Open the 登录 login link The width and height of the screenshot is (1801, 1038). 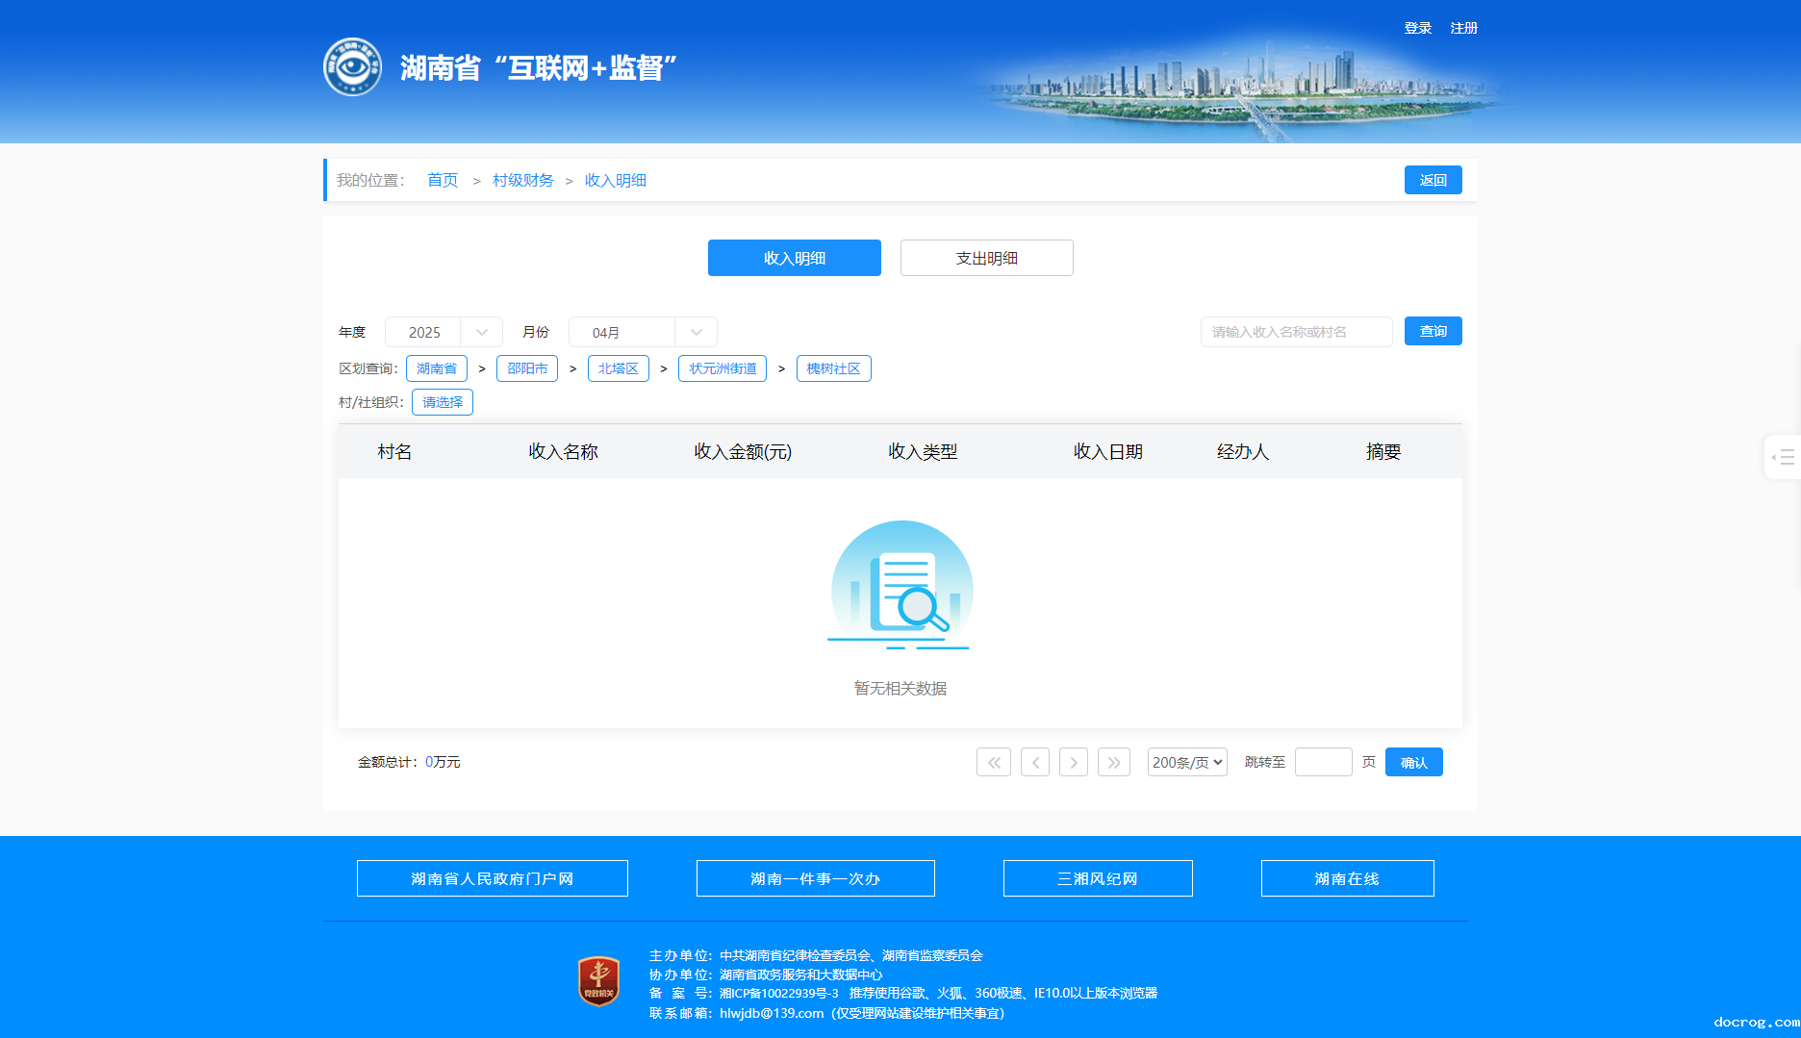pyautogui.click(x=1417, y=28)
